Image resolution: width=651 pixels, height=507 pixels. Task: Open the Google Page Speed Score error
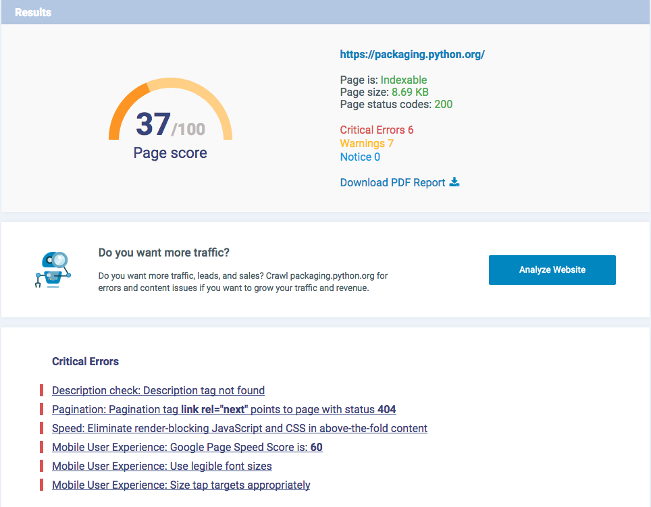(x=187, y=448)
